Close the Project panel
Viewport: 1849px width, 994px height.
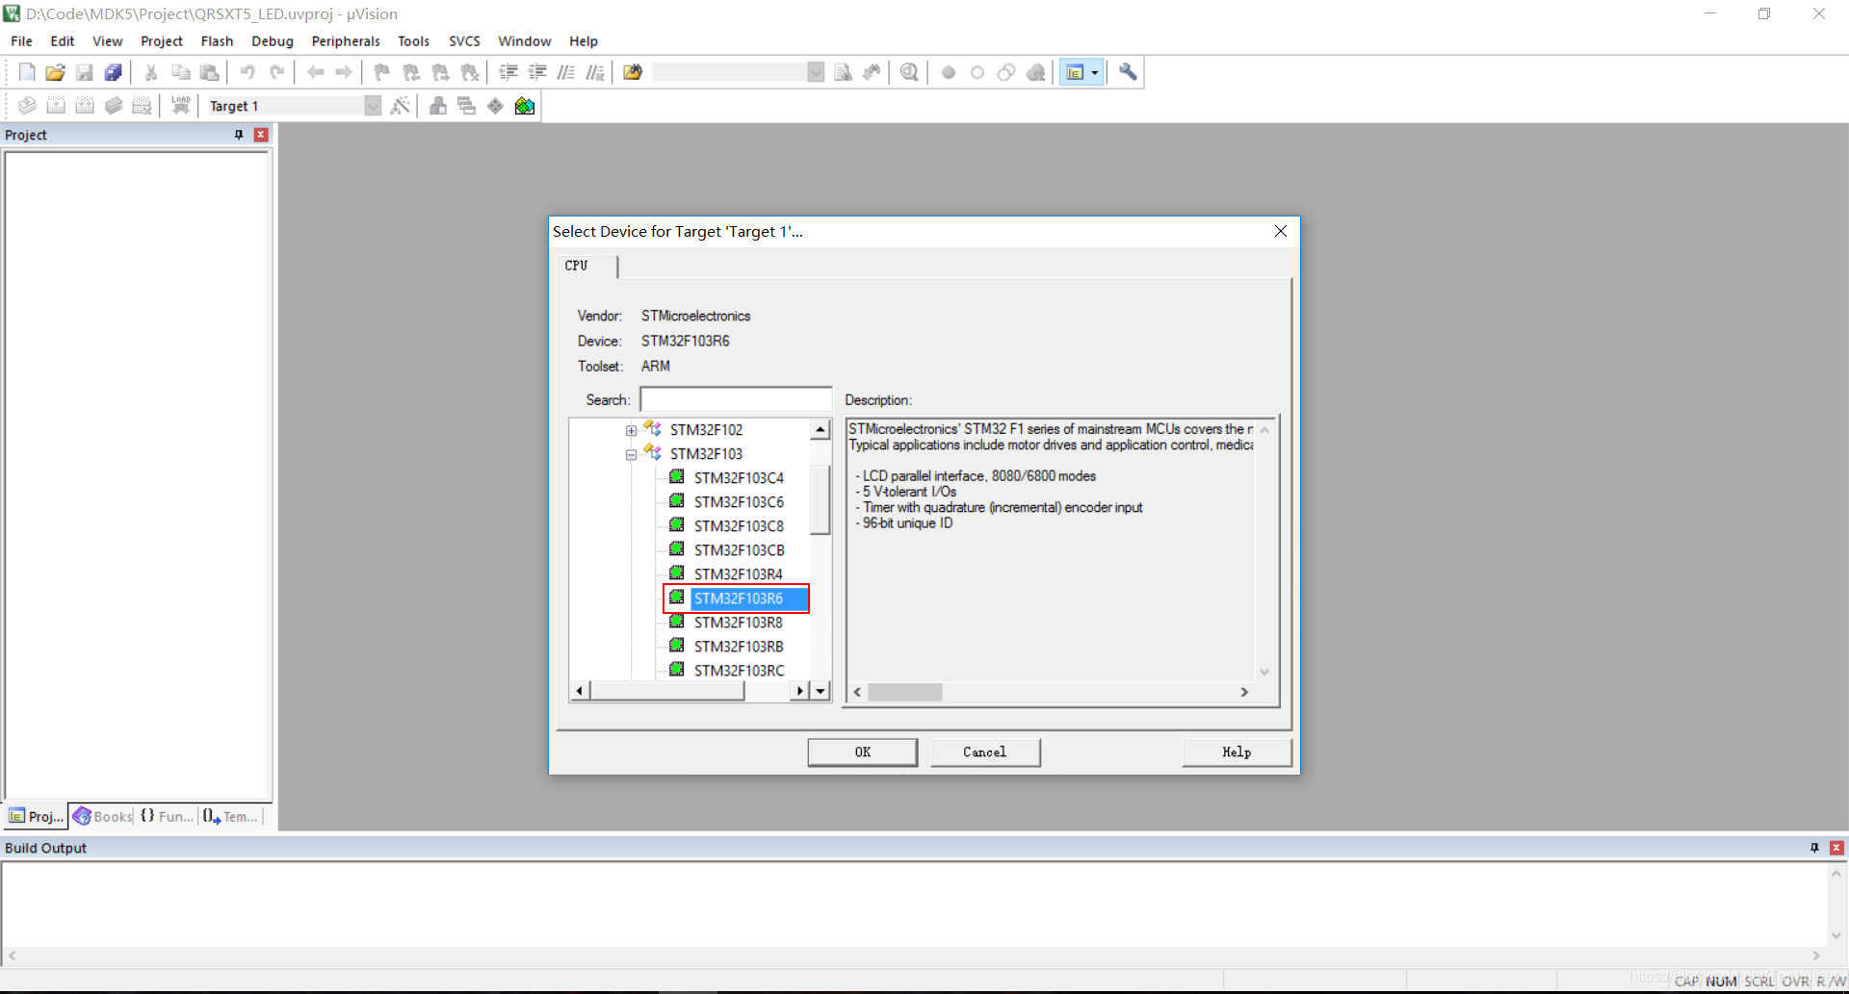[x=260, y=135]
